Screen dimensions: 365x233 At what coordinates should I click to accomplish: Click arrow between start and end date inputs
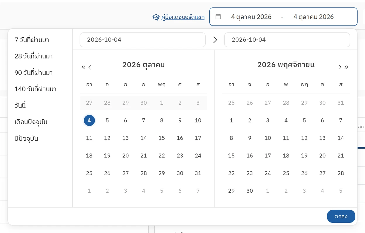pos(215,40)
